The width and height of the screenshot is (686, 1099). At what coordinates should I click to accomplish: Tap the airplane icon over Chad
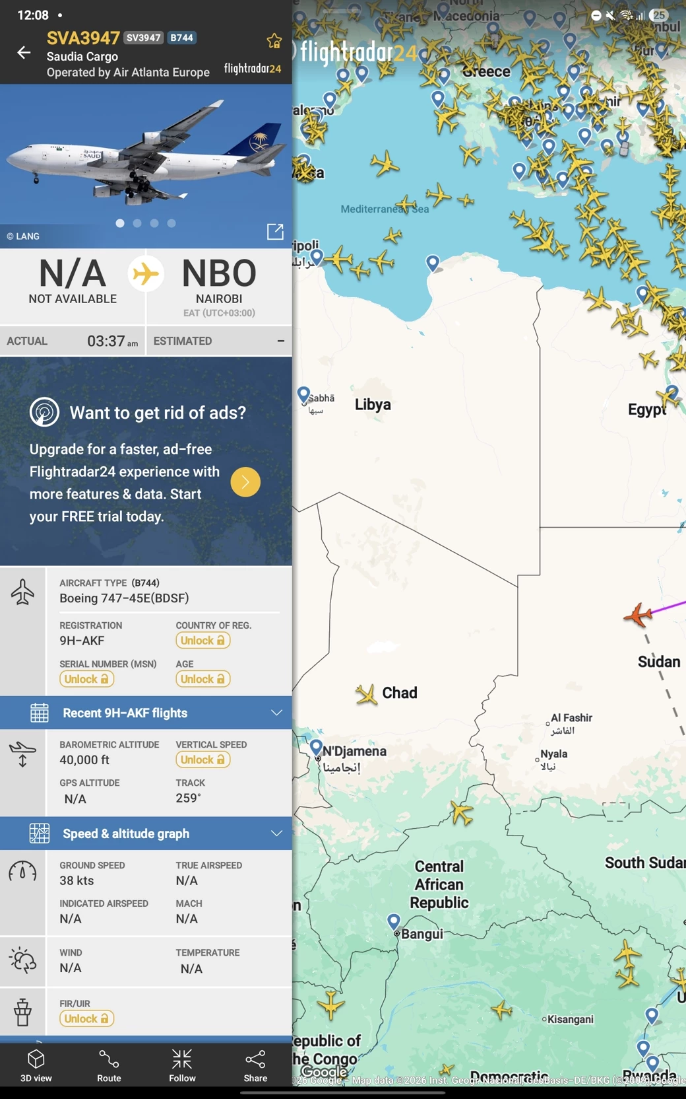tap(366, 694)
